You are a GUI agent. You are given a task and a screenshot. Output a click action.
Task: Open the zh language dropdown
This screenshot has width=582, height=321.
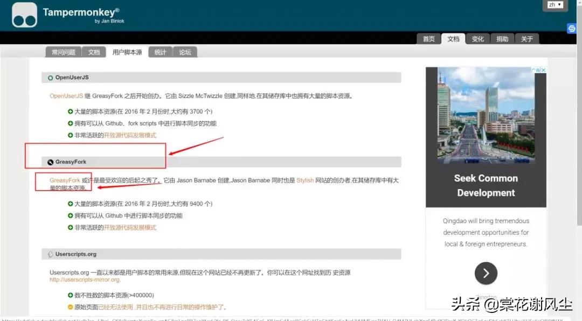pyautogui.click(x=555, y=5)
